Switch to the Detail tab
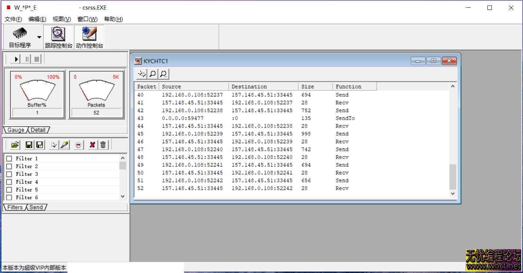Screen dimensions: 523x273 [x=38, y=130]
